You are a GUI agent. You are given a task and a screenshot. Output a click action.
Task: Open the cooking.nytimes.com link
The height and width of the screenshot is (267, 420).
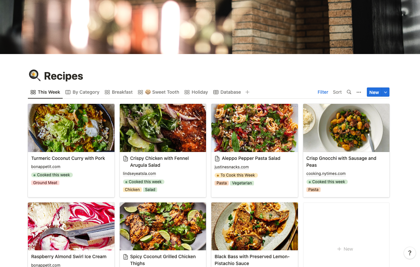tap(325, 174)
